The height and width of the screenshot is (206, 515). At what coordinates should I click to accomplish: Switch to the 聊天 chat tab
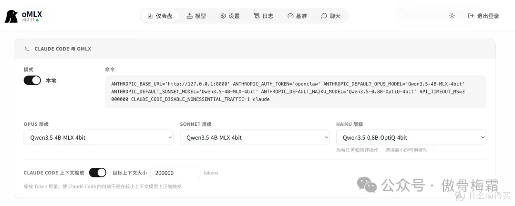[331, 16]
